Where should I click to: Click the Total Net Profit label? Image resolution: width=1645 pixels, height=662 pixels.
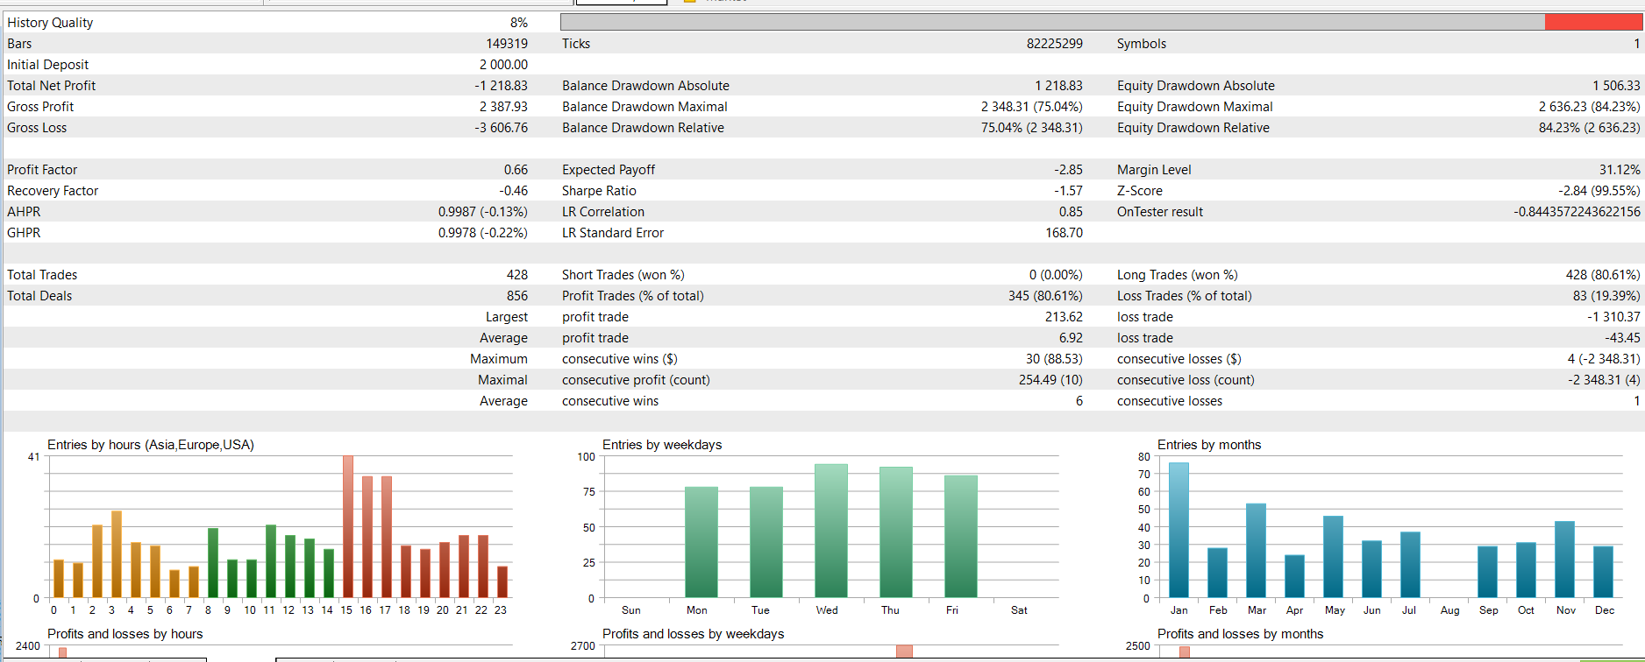pyautogui.click(x=52, y=86)
